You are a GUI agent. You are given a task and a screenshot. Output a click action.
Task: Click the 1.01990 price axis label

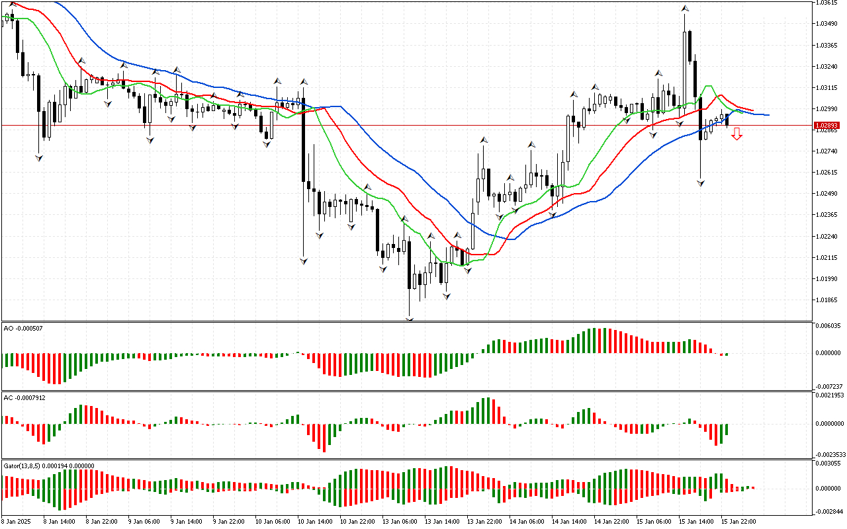pos(827,278)
